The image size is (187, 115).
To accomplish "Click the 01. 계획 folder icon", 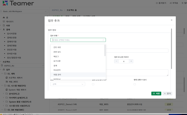I will tap(5, 74).
